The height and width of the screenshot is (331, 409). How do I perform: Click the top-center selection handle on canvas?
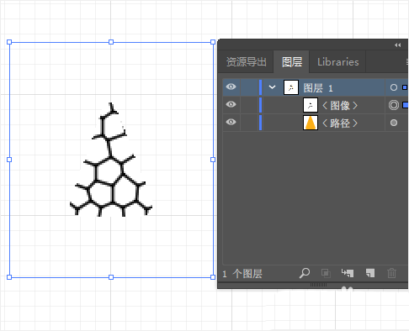pyautogui.click(x=111, y=42)
